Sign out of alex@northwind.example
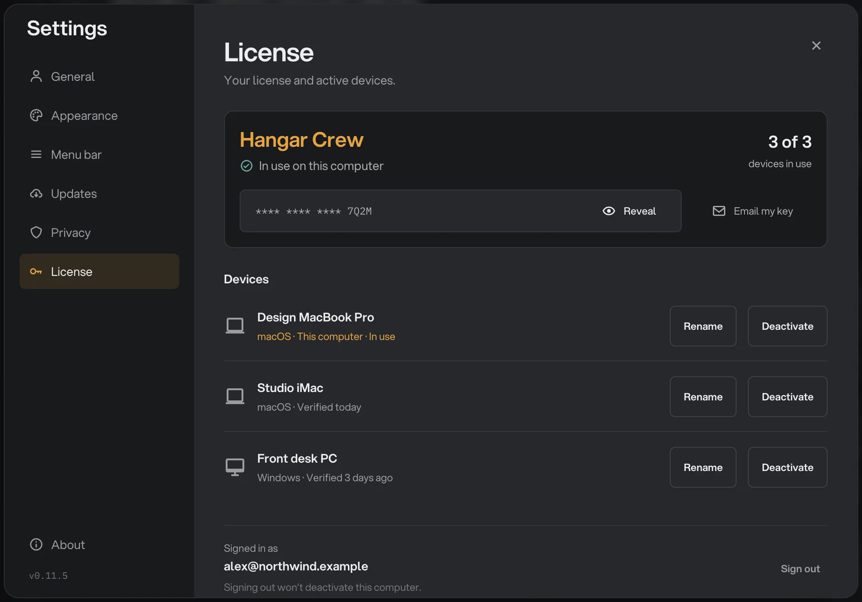This screenshot has width=862, height=602. click(x=800, y=569)
